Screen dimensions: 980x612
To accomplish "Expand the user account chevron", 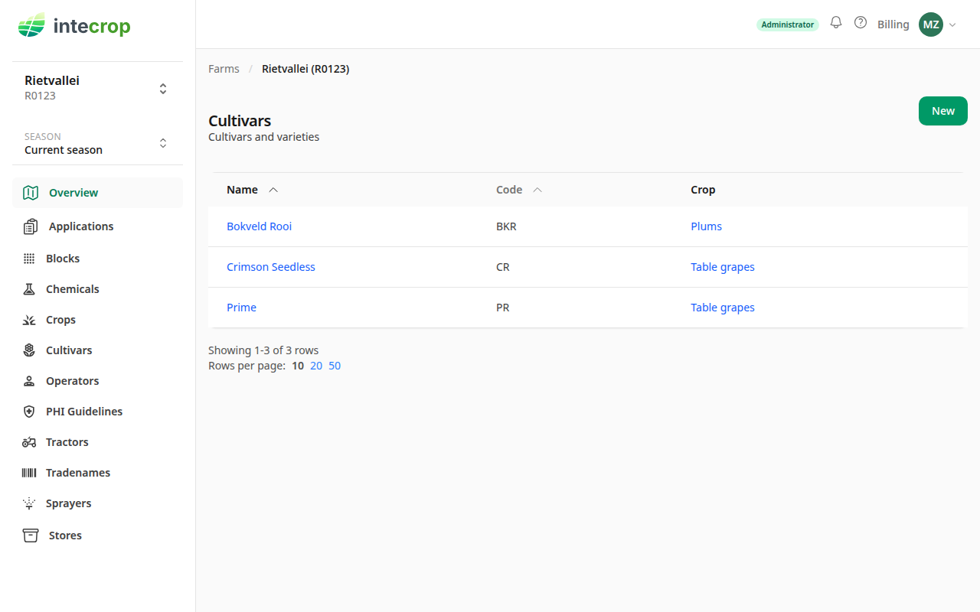I will pos(952,24).
